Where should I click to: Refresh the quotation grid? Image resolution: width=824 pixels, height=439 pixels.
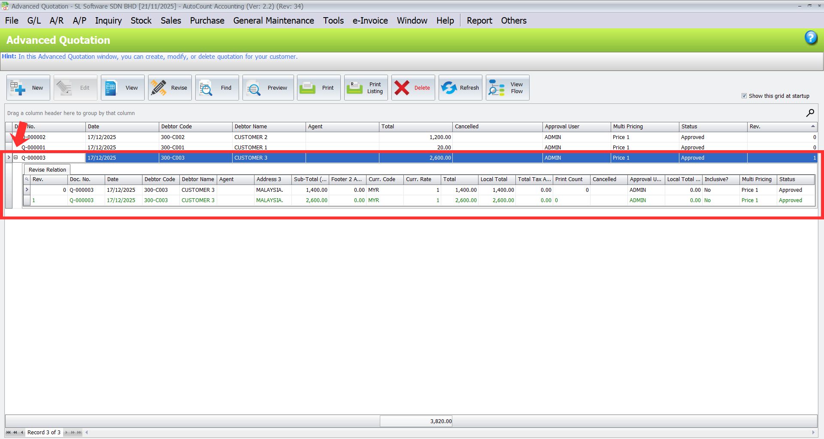tap(460, 88)
